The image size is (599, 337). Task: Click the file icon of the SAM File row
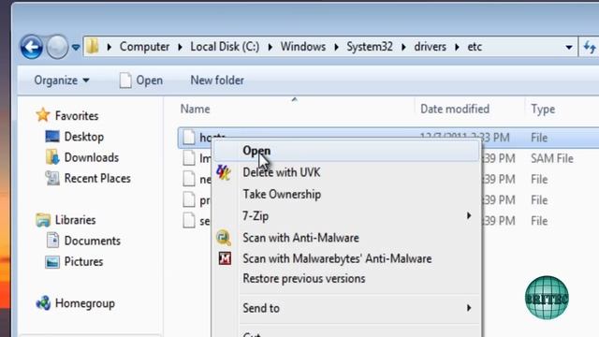[x=188, y=158]
